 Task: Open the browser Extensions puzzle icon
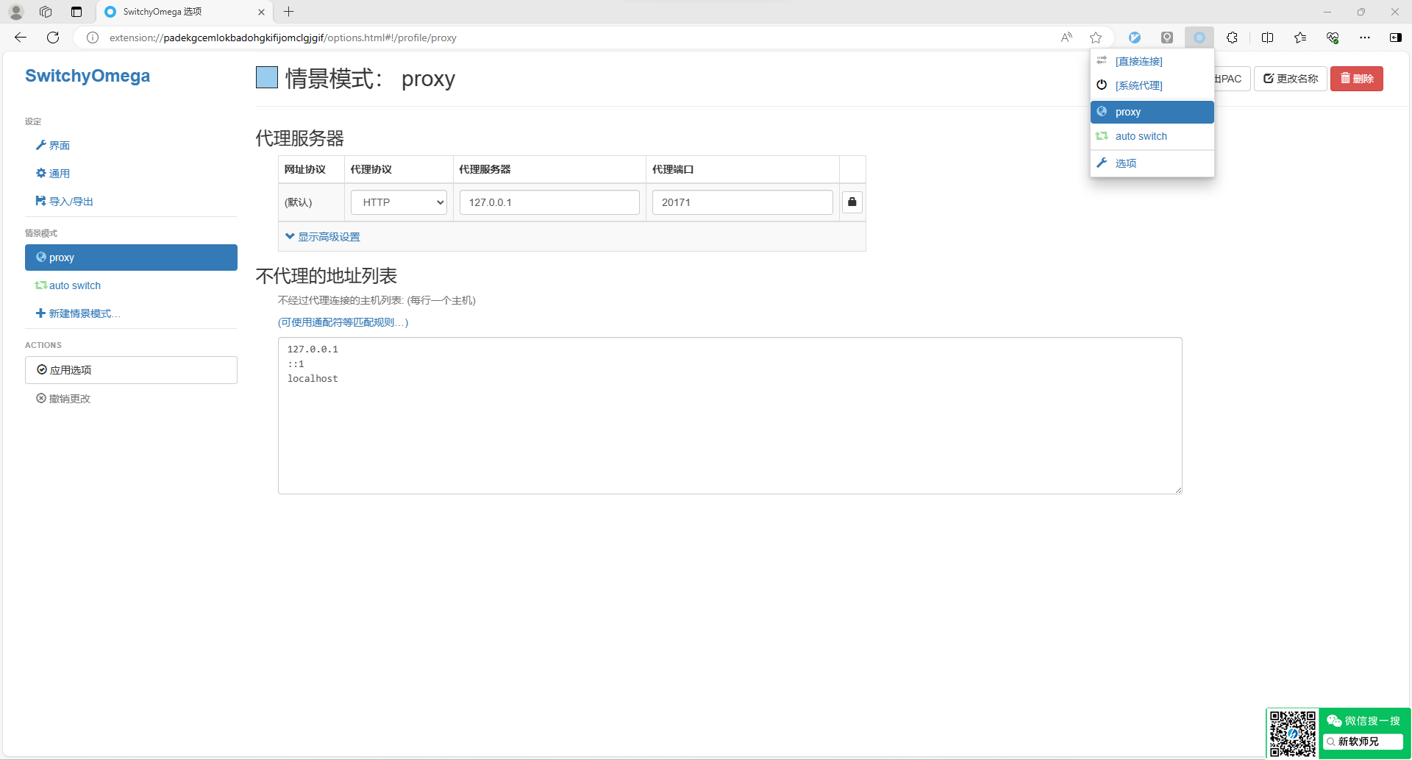coord(1232,38)
